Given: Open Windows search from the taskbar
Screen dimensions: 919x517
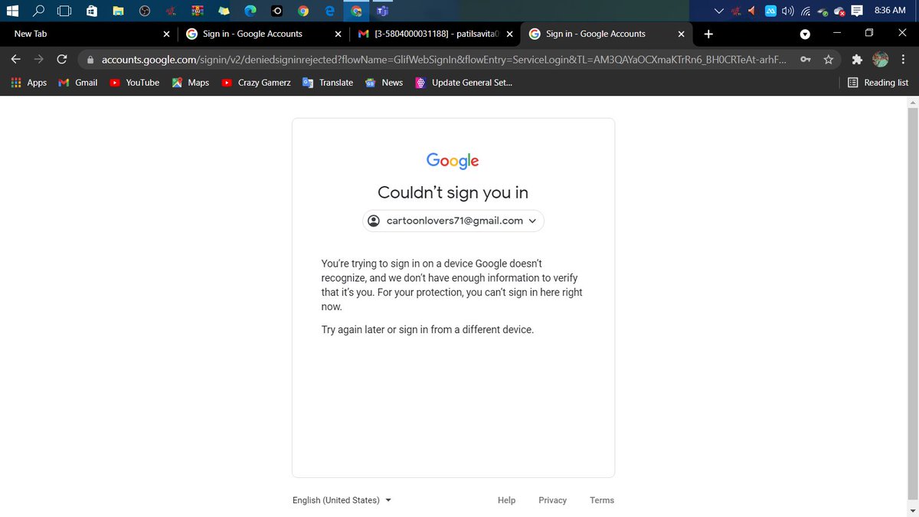Looking at the screenshot, I should click(x=38, y=11).
